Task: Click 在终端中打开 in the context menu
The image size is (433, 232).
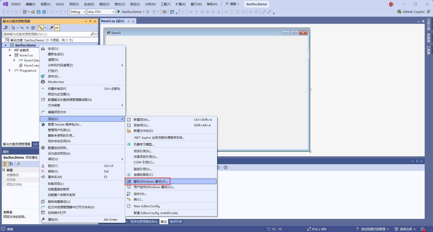Action: pos(83,213)
